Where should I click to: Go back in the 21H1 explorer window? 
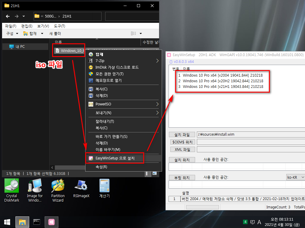(x=8, y=16)
